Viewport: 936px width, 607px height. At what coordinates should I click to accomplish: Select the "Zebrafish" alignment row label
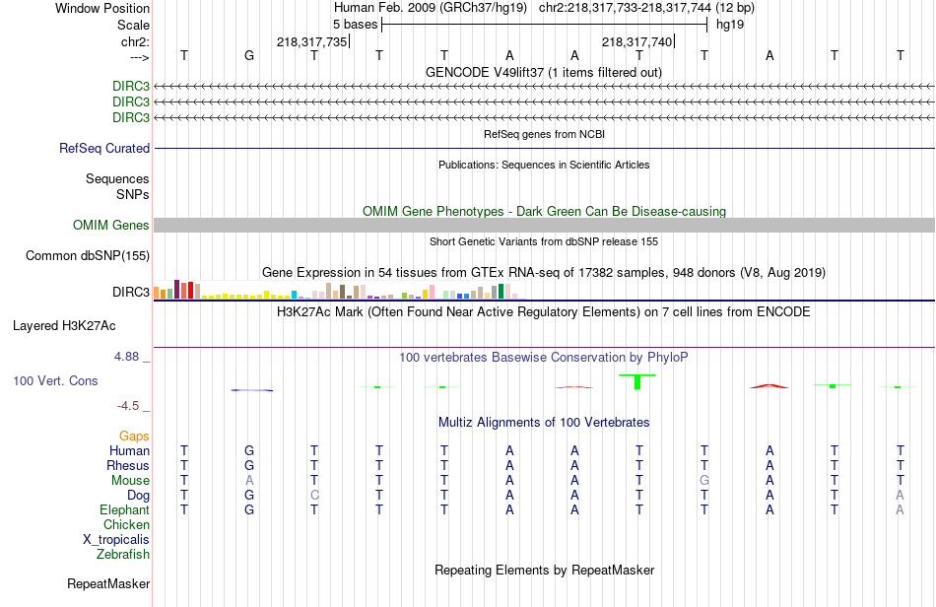pos(123,555)
